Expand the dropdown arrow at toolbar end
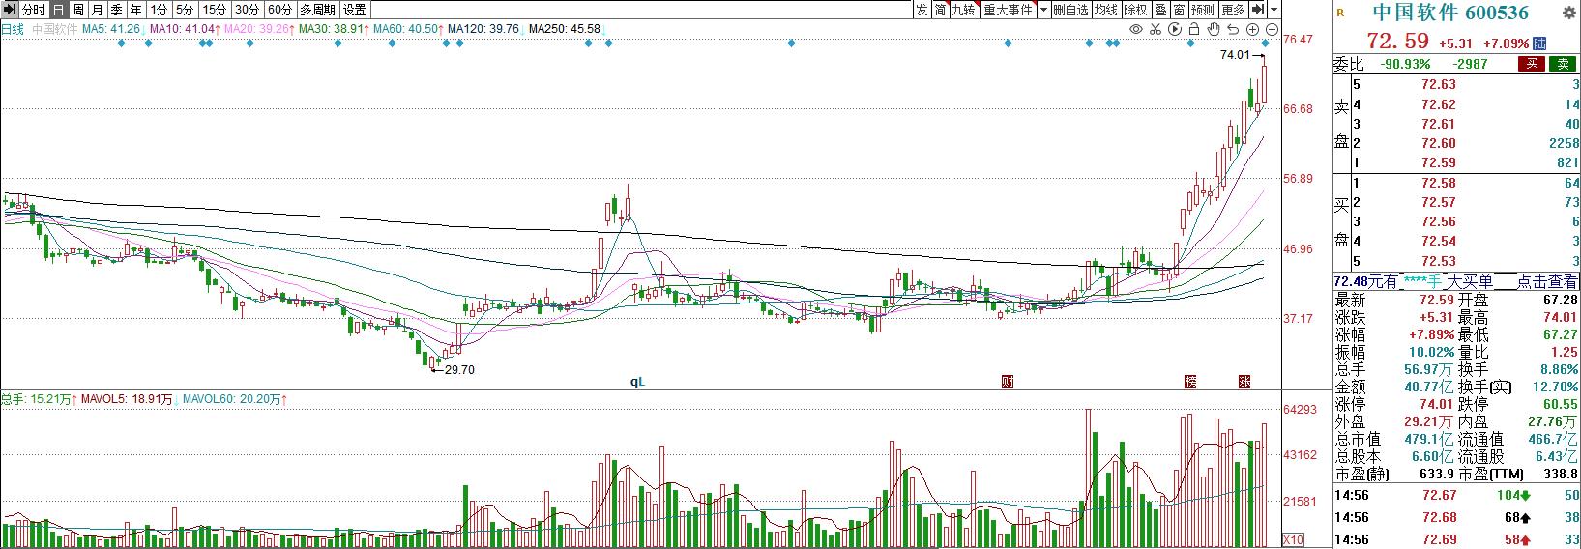This screenshot has height=549, width=1581. (x=1274, y=10)
